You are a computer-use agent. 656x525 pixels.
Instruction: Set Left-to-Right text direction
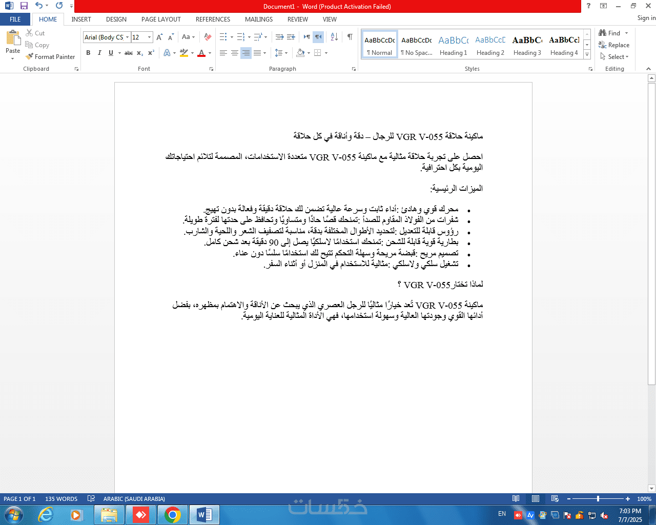pyautogui.click(x=306, y=37)
